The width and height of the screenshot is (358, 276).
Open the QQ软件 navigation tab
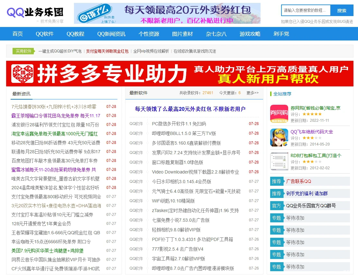coord(45,33)
